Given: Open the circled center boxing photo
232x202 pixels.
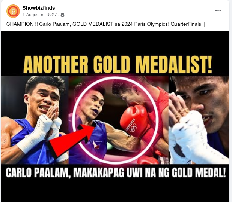Looking at the screenshot, I should coord(116,119).
